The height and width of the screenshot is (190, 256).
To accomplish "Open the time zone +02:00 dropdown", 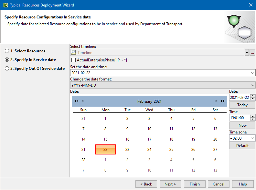I will pos(252,138).
